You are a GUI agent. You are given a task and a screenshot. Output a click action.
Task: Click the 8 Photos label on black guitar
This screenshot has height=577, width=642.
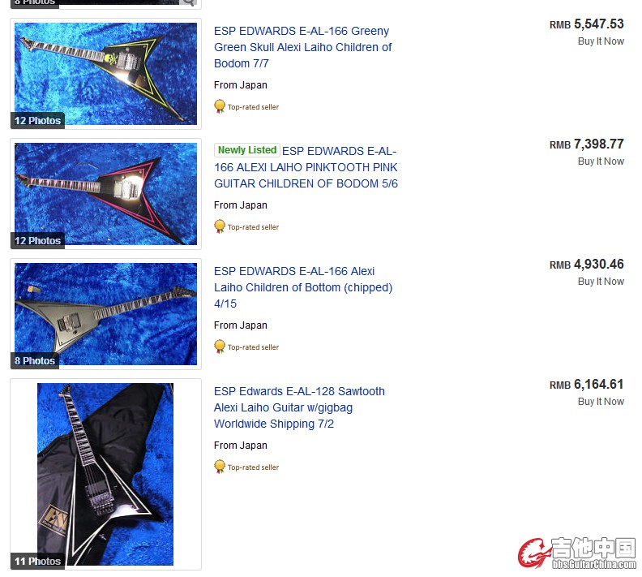[x=35, y=360]
